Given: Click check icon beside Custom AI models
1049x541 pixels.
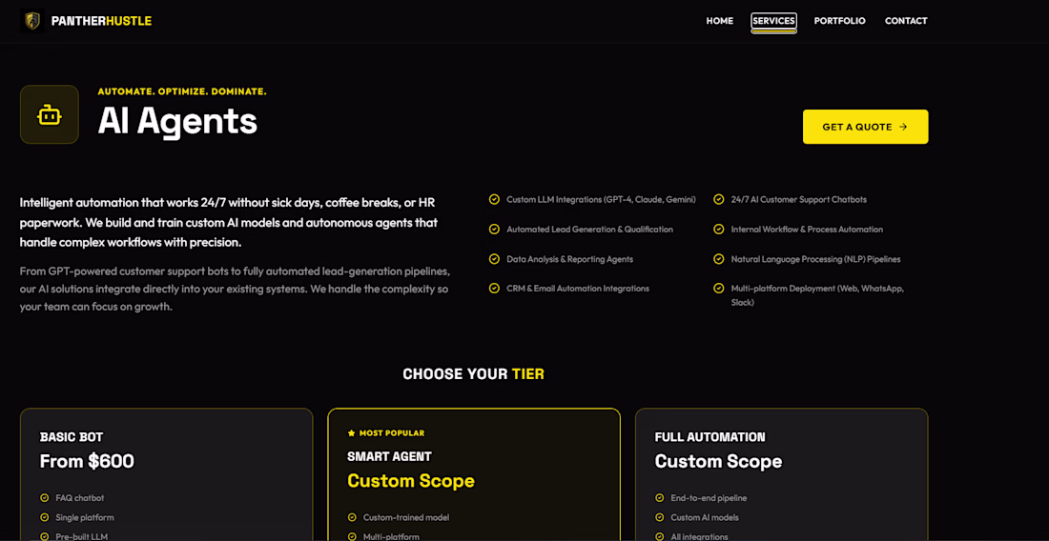Looking at the screenshot, I should click(x=660, y=517).
